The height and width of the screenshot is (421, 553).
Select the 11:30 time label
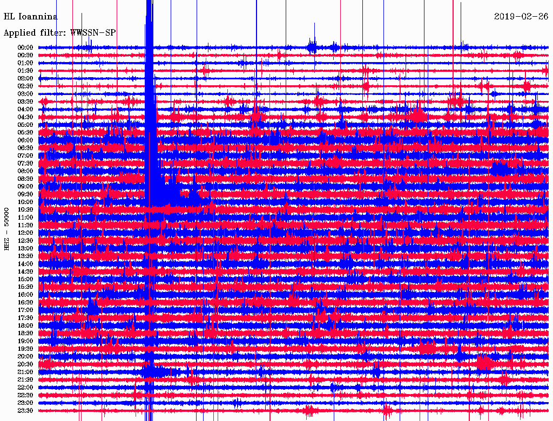tap(25, 225)
